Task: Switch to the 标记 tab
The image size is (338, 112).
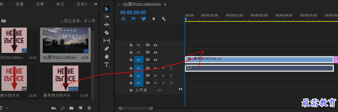Action: 60,4
